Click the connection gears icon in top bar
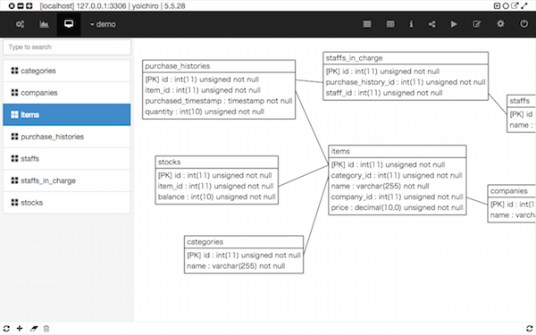The width and height of the screenshot is (536, 335). 20,24
